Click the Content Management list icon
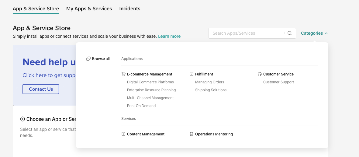The width and height of the screenshot is (359, 157). (123, 134)
